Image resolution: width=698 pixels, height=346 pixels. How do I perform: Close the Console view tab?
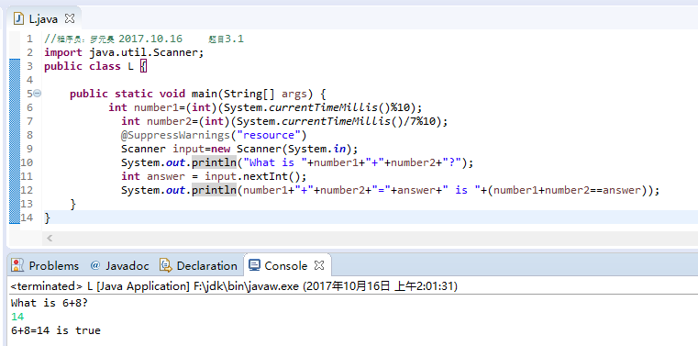tap(319, 265)
